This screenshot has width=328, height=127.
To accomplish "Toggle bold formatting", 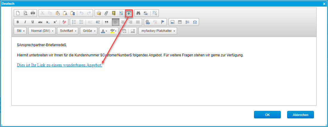I will 18,22.
